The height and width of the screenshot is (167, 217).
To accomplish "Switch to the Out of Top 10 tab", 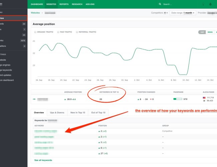I will coord(98,113).
